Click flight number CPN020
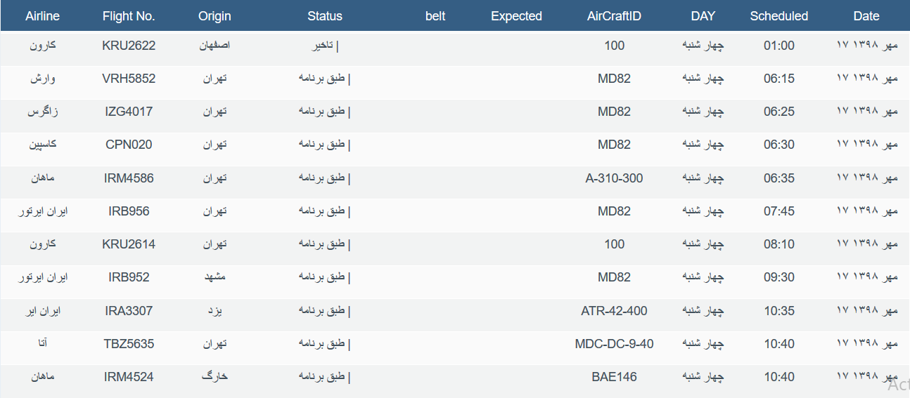The height and width of the screenshot is (398, 910). 129,145
